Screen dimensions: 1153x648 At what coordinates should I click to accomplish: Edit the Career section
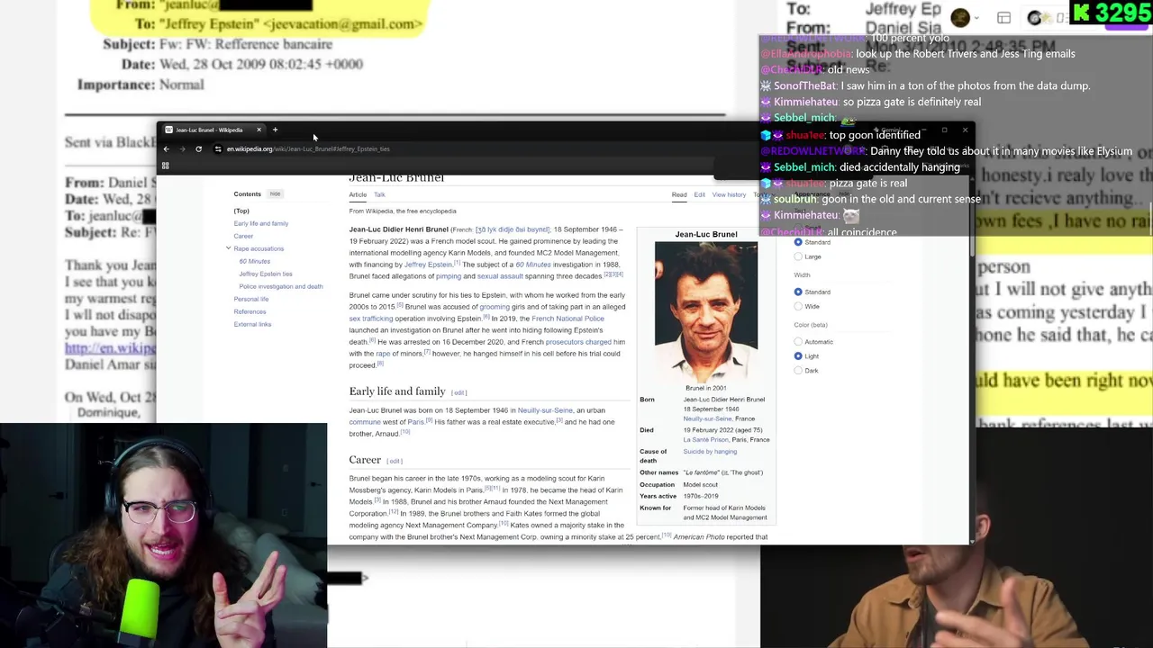coord(395,461)
